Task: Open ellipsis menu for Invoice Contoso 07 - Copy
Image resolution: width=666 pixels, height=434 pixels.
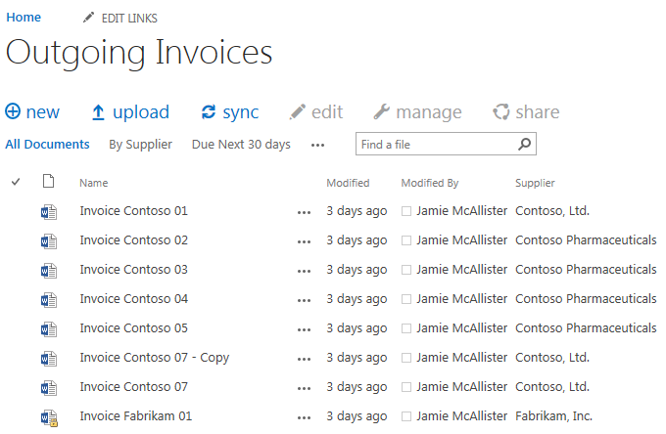Action: click(x=305, y=360)
